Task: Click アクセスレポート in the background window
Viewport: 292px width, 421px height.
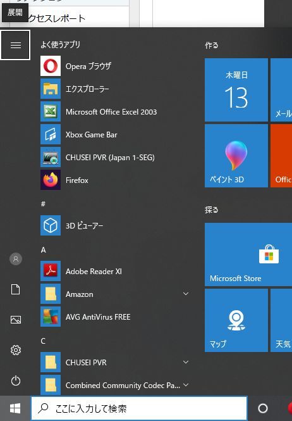Action: pyautogui.click(x=57, y=18)
